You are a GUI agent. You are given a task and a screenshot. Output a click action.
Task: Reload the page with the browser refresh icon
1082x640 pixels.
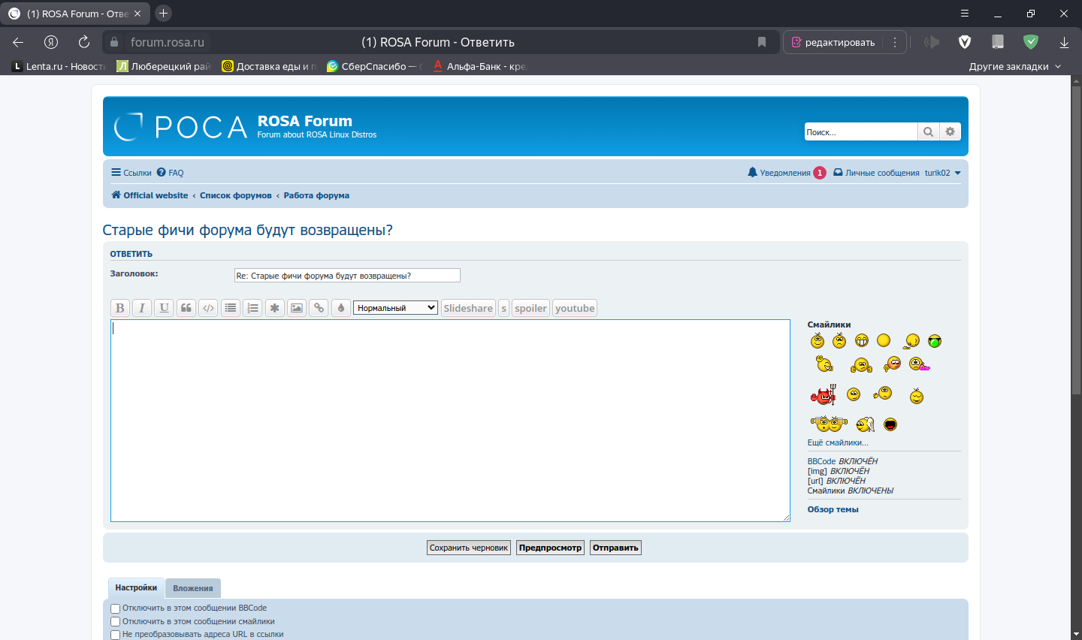(x=84, y=42)
